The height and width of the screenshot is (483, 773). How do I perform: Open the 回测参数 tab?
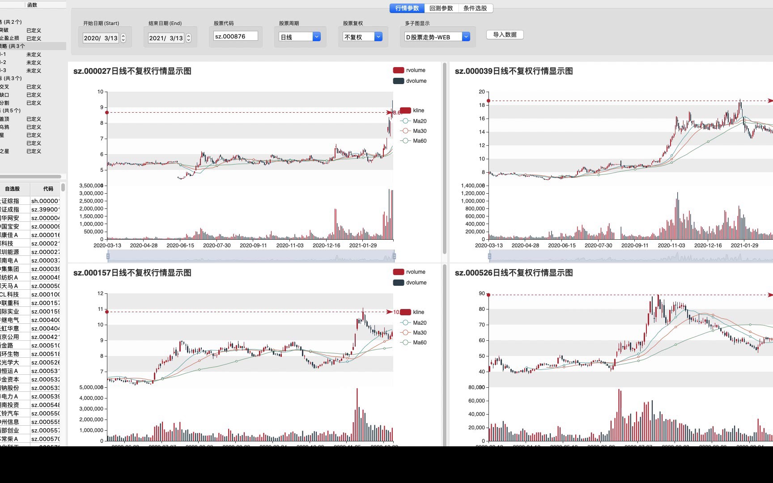click(x=441, y=8)
